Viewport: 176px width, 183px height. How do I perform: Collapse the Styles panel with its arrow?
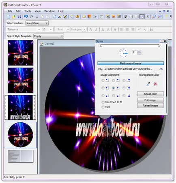[161, 41]
